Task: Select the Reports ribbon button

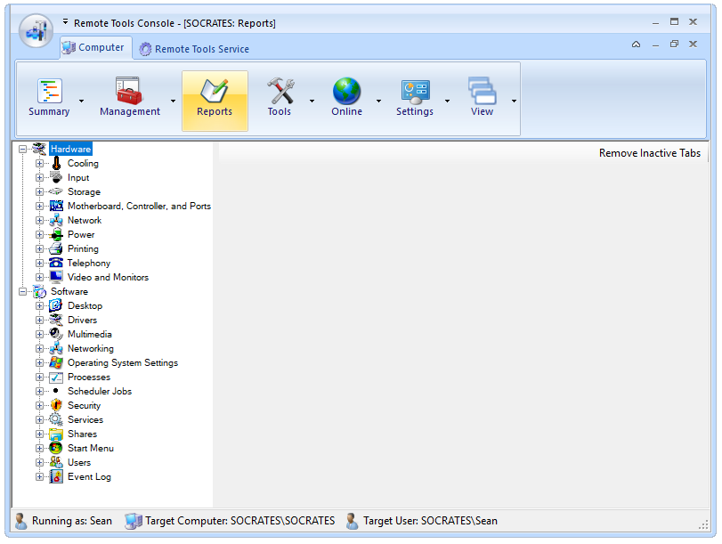Action: point(215,101)
